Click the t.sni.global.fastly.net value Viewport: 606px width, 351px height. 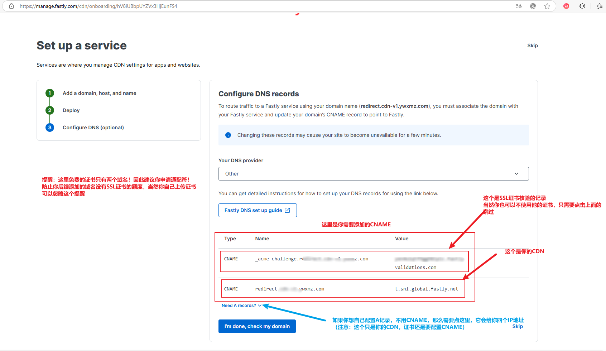point(427,289)
